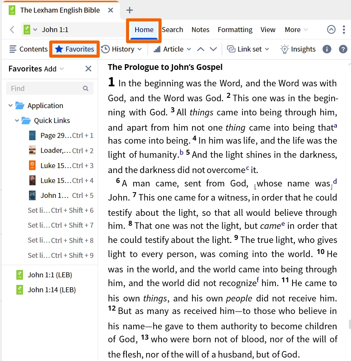Open a new tab with plus icon
351x361 pixels.
[x=129, y=10]
